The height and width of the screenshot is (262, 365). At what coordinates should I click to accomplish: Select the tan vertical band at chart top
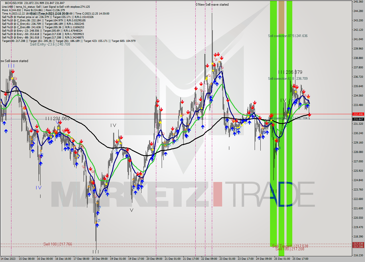[281, 17]
